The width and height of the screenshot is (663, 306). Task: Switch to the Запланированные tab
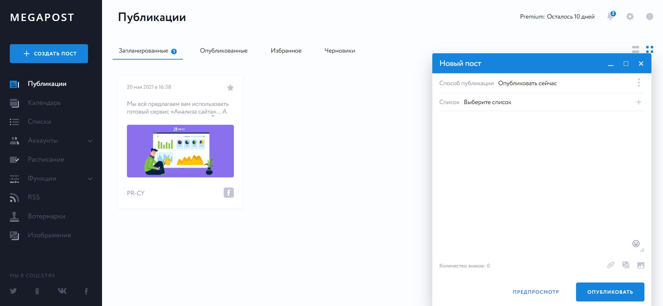coord(148,51)
